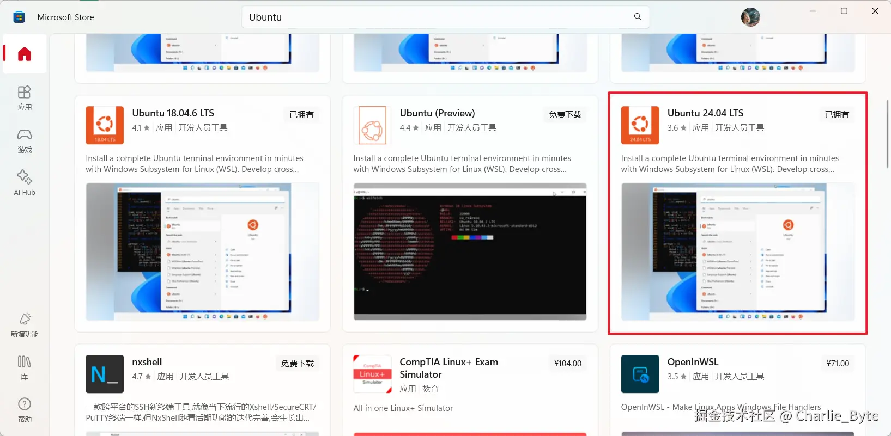
Task: Click the 4.1 star rating on Ubuntu 18.04.6
Action: (x=141, y=128)
